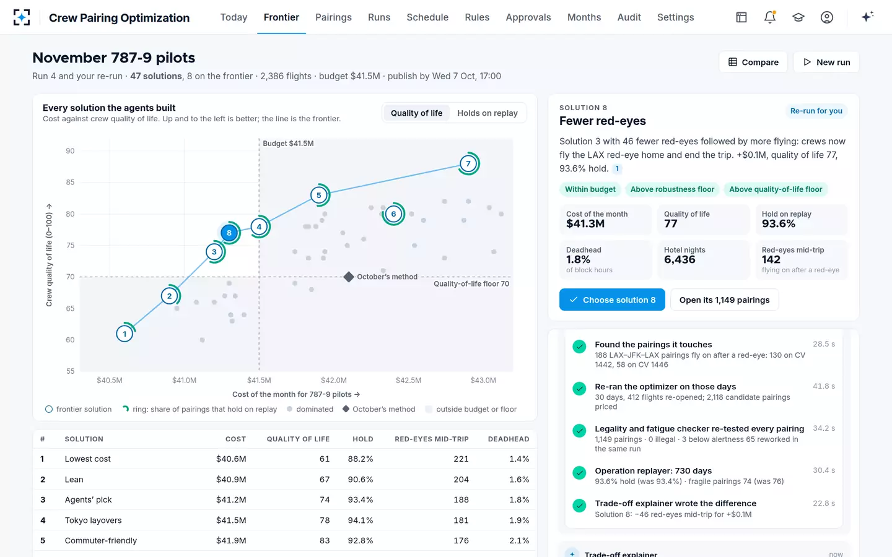892x557 pixels.
Task: Open the user account icon
Action: 827,17
